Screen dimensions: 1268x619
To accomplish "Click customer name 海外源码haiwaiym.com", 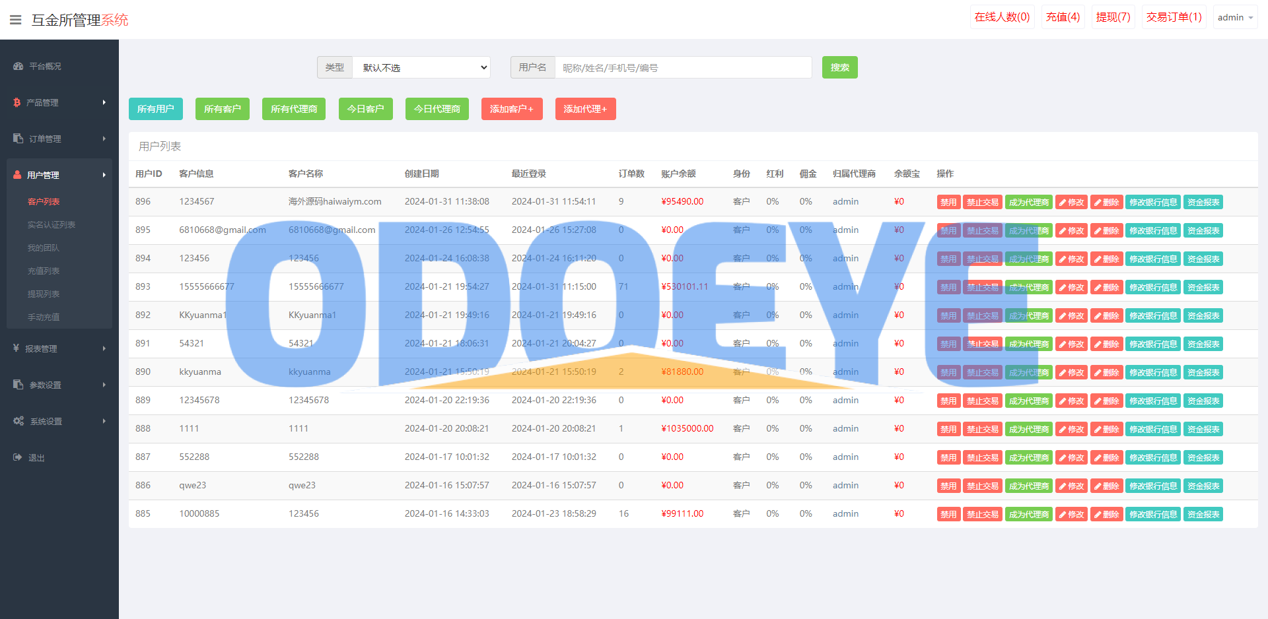I will point(335,201).
